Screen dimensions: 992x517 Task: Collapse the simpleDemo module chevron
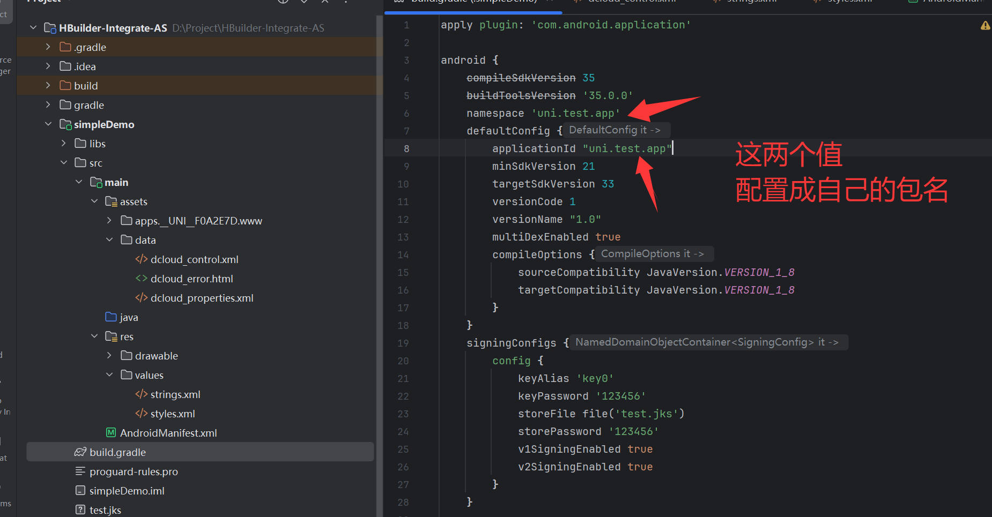(x=48, y=124)
